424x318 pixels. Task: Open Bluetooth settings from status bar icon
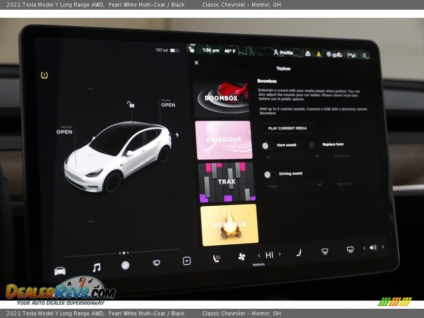(x=364, y=55)
